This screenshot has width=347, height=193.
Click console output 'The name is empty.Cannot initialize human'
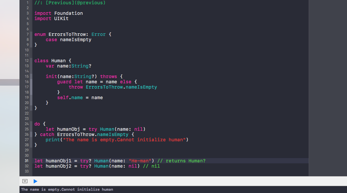(x=67, y=189)
